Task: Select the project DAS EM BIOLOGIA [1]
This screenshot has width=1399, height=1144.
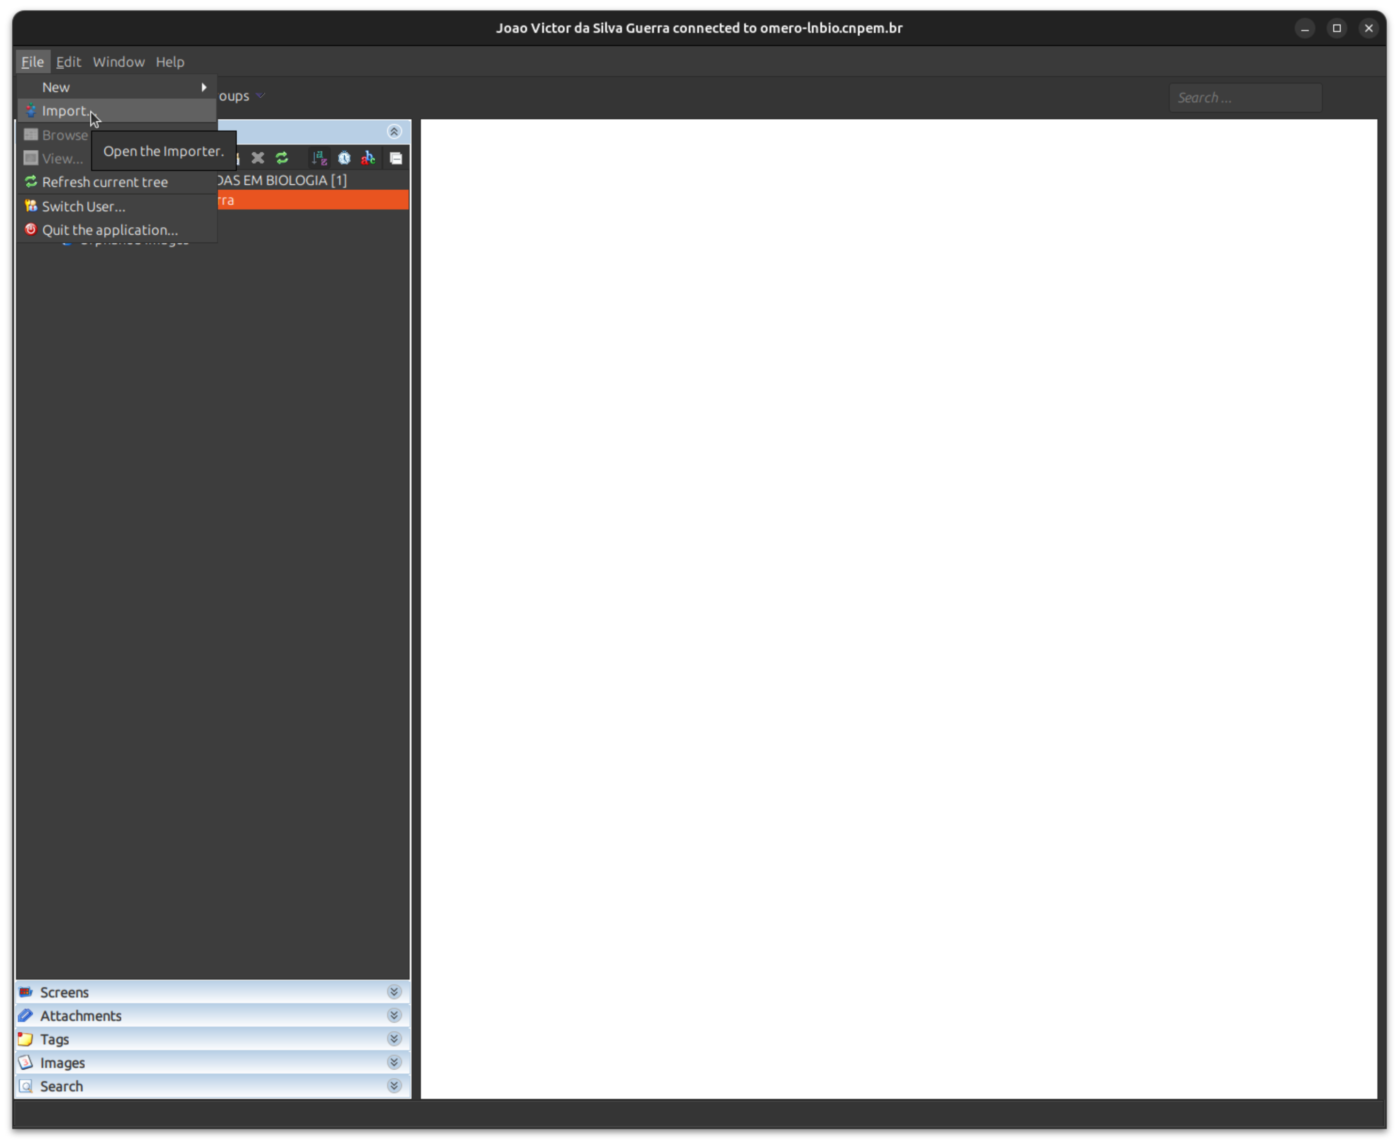Action: pos(283,180)
